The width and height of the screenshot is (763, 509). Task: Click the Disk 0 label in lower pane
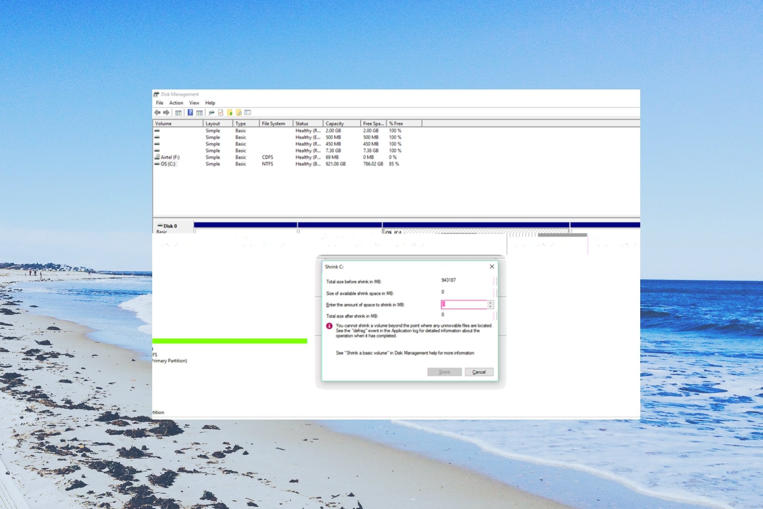tap(170, 226)
